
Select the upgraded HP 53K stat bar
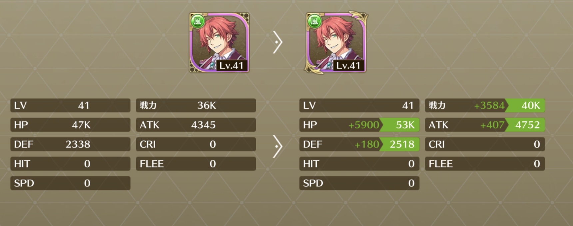coord(359,125)
